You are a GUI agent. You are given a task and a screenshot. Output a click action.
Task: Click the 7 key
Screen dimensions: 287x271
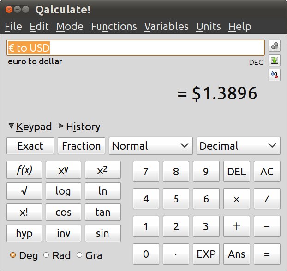click(x=146, y=172)
